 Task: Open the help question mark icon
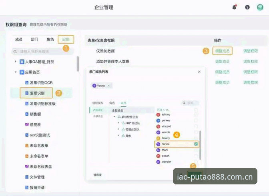pyautogui.click(x=247, y=7)
